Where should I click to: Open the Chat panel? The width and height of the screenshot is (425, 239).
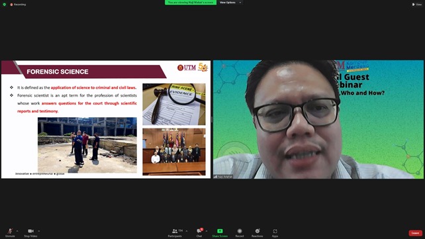point(199,233)
